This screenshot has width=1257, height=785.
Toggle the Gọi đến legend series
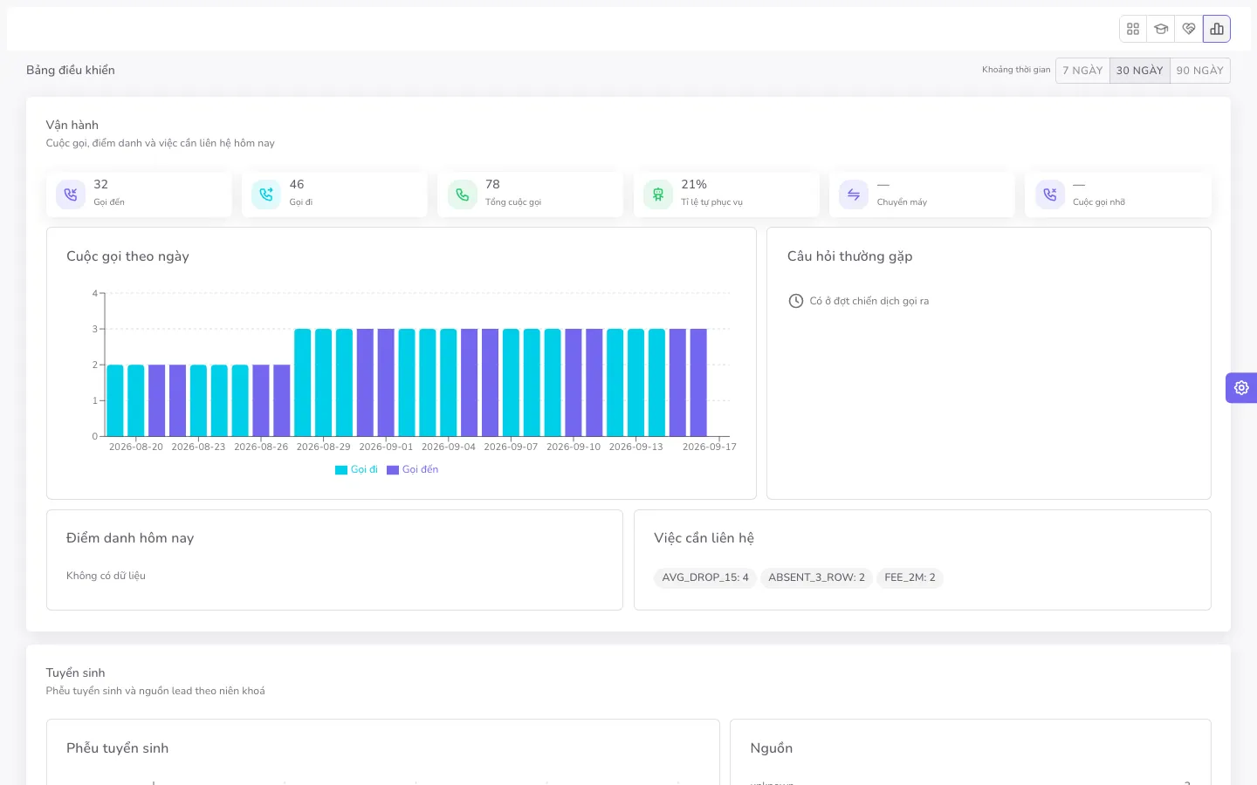[413, 469]
